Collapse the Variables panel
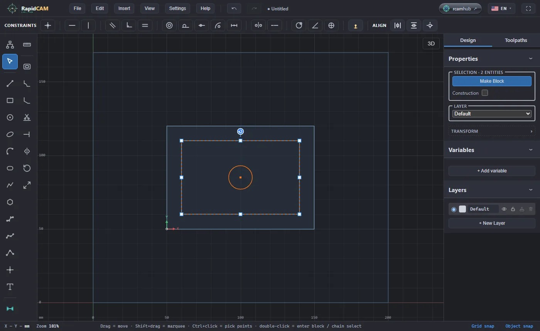 [x=531, y=150]
